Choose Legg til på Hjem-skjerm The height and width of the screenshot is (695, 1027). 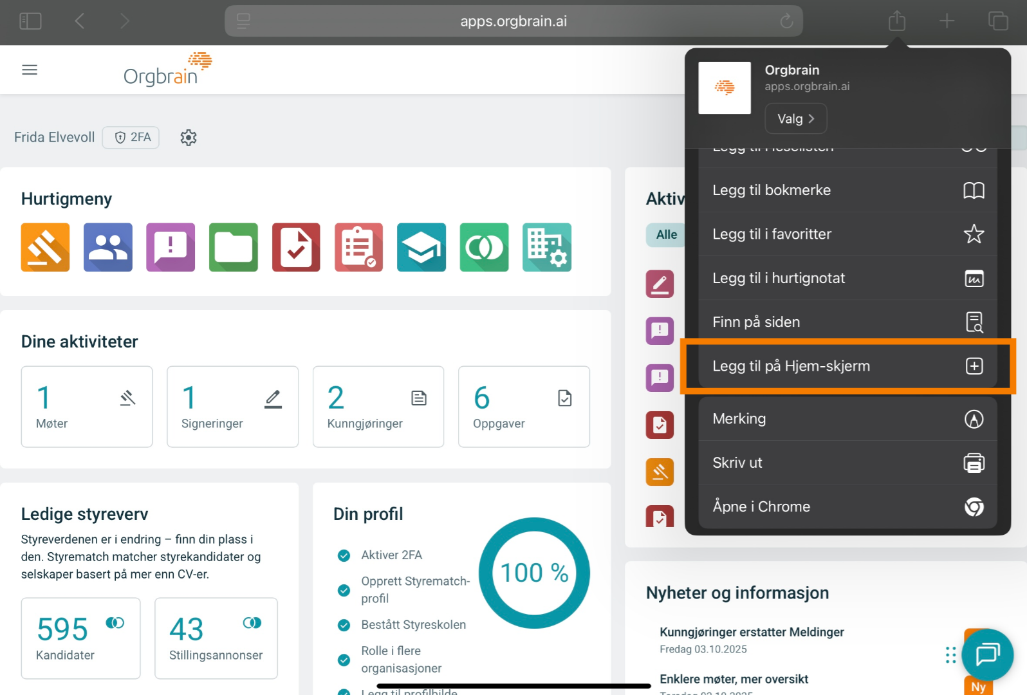coord(847,366)
